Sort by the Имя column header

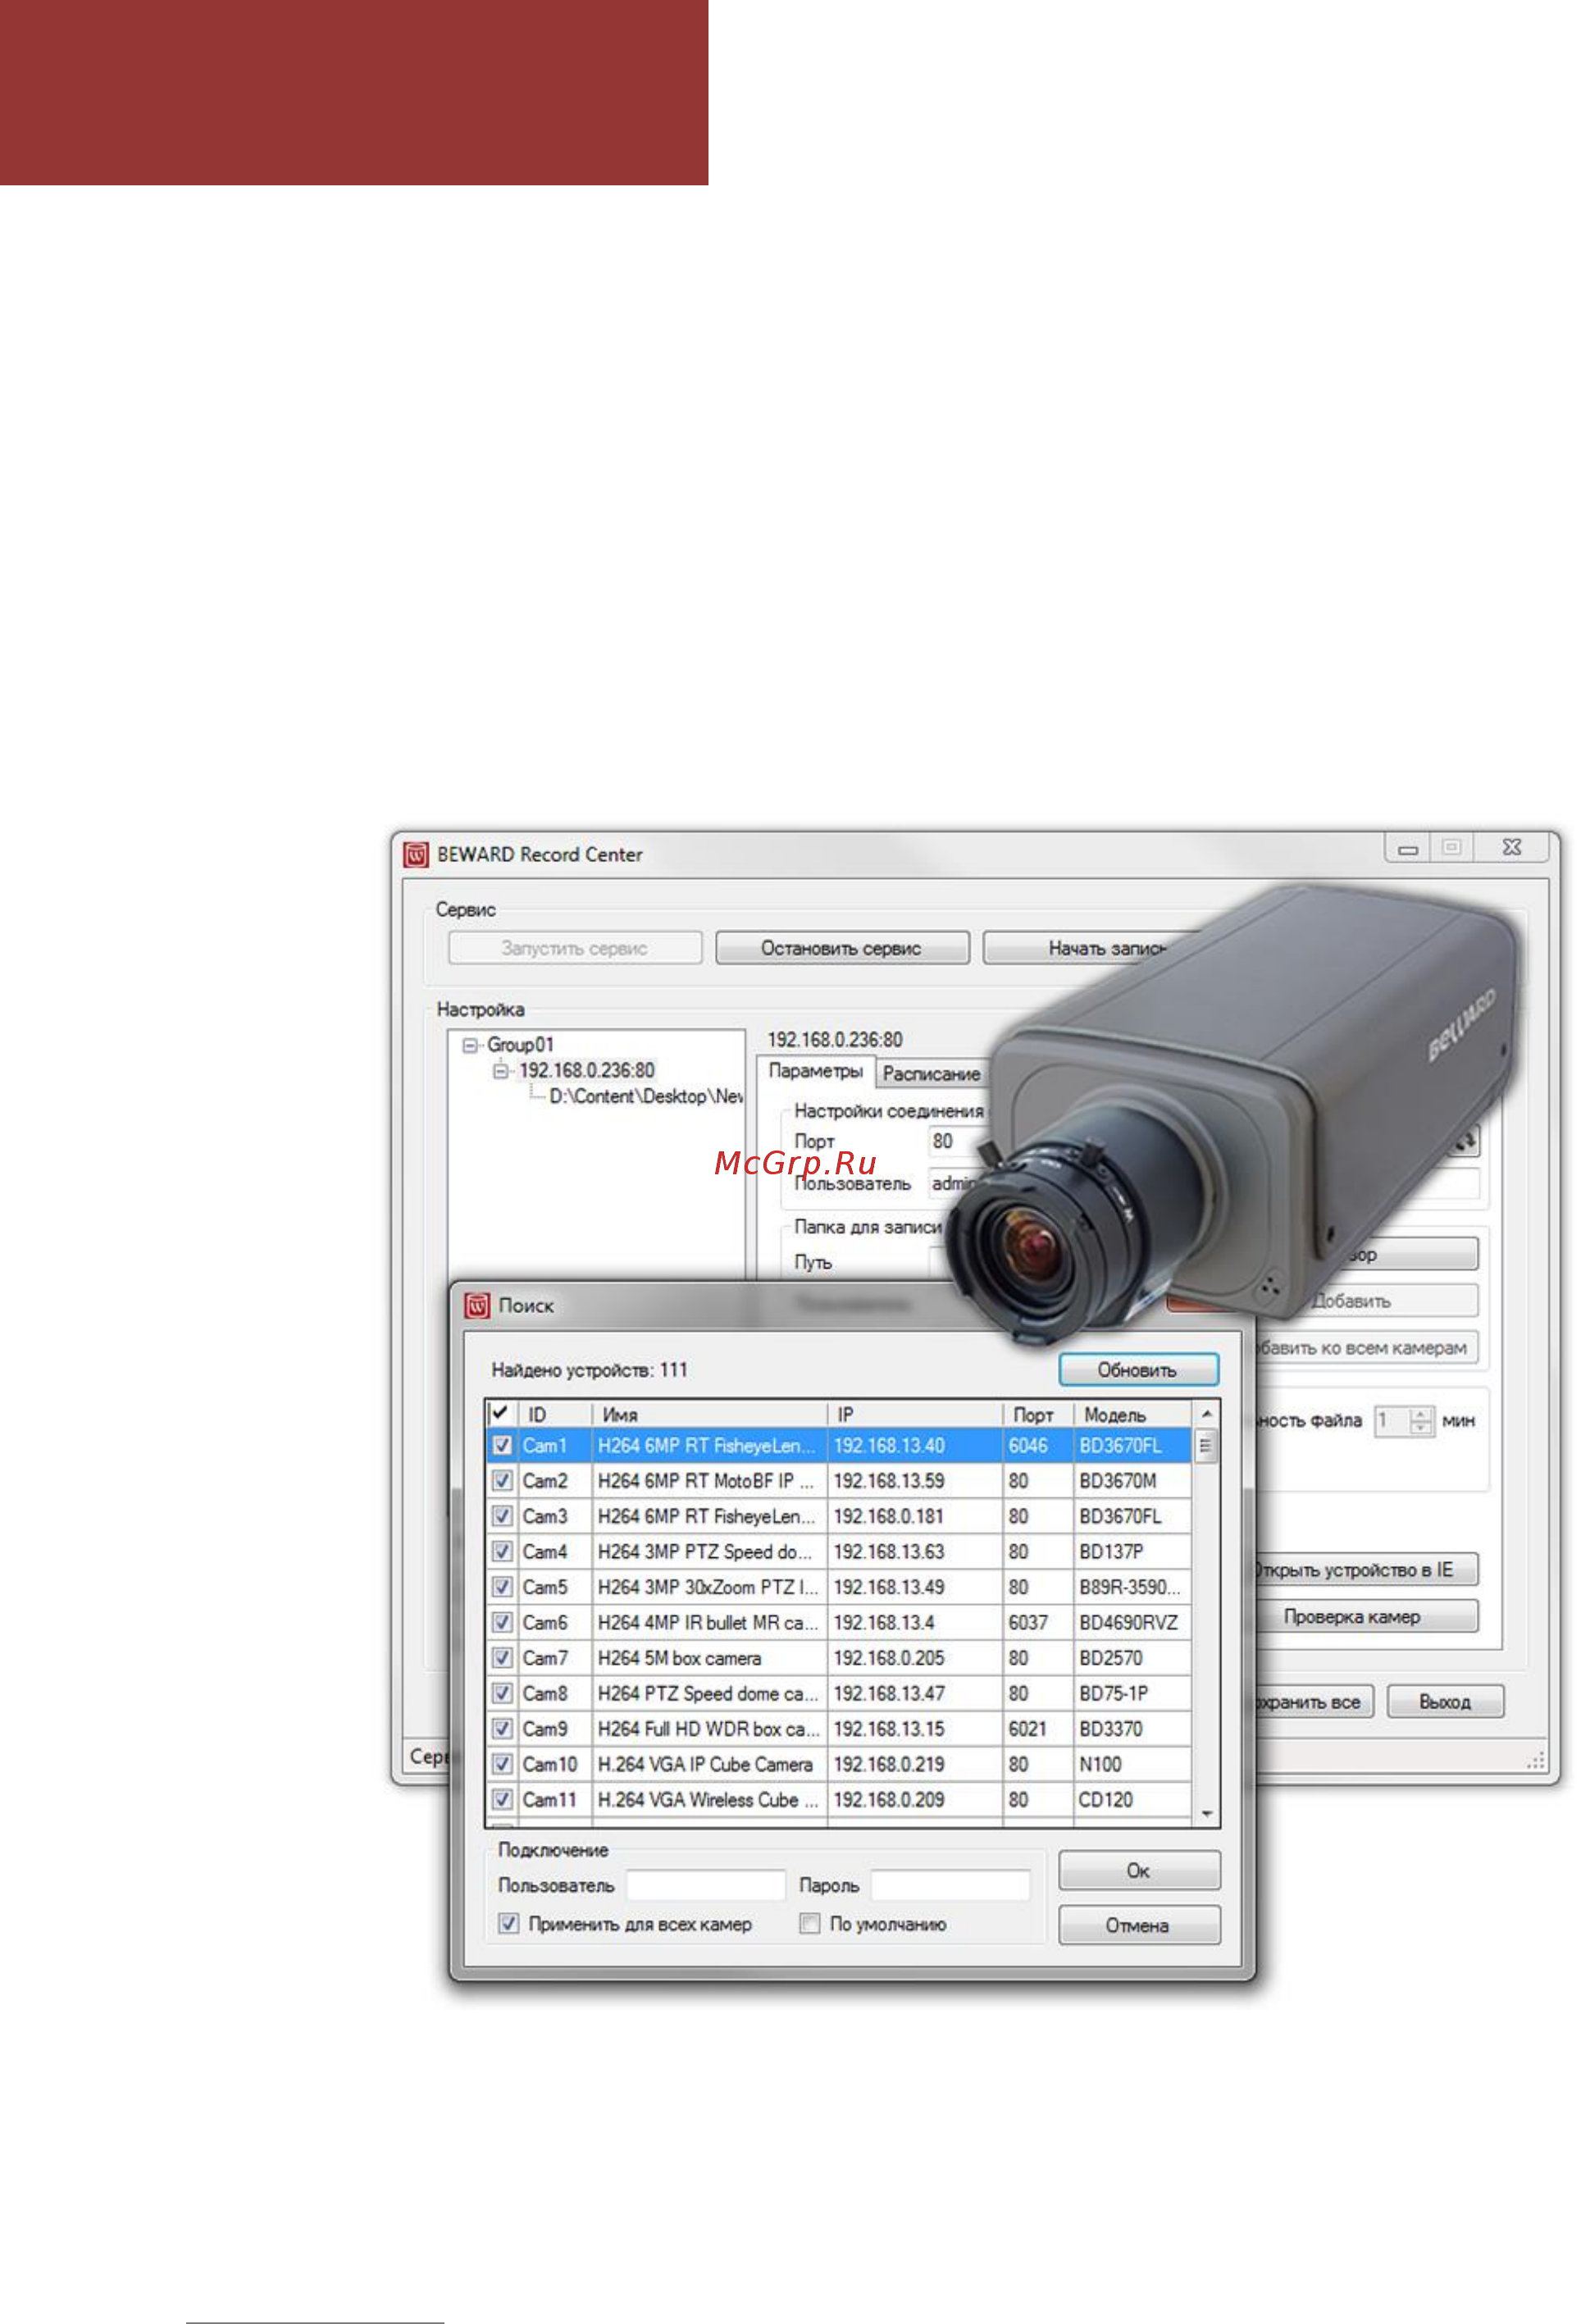[709, 1415]
